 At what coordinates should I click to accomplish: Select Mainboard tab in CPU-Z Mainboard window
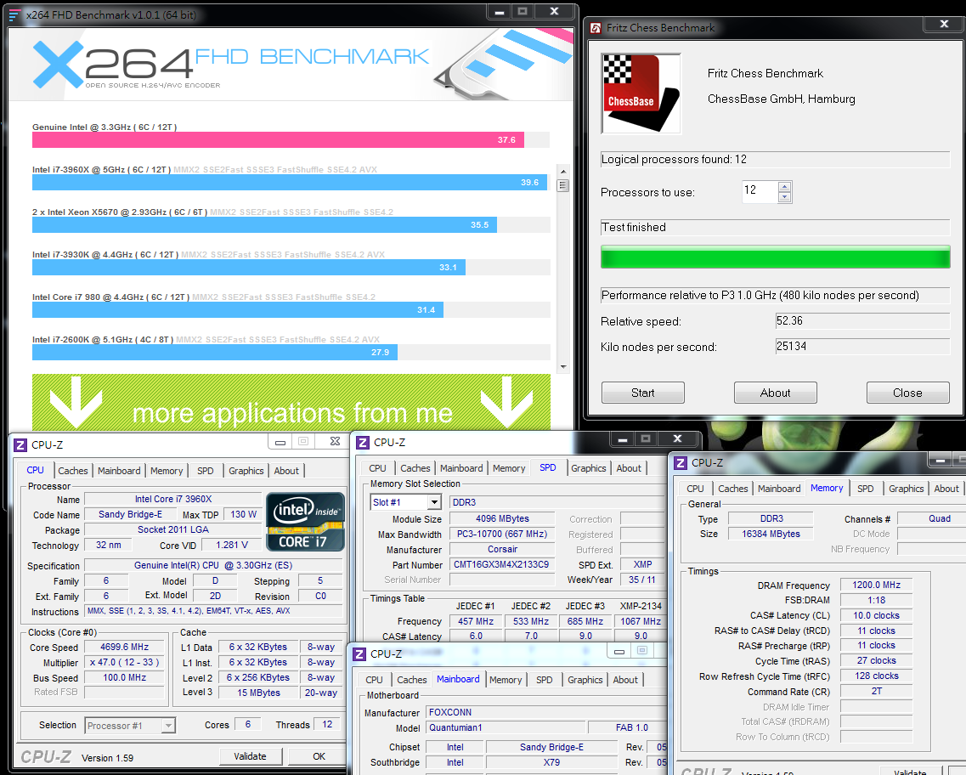(458, 679)
